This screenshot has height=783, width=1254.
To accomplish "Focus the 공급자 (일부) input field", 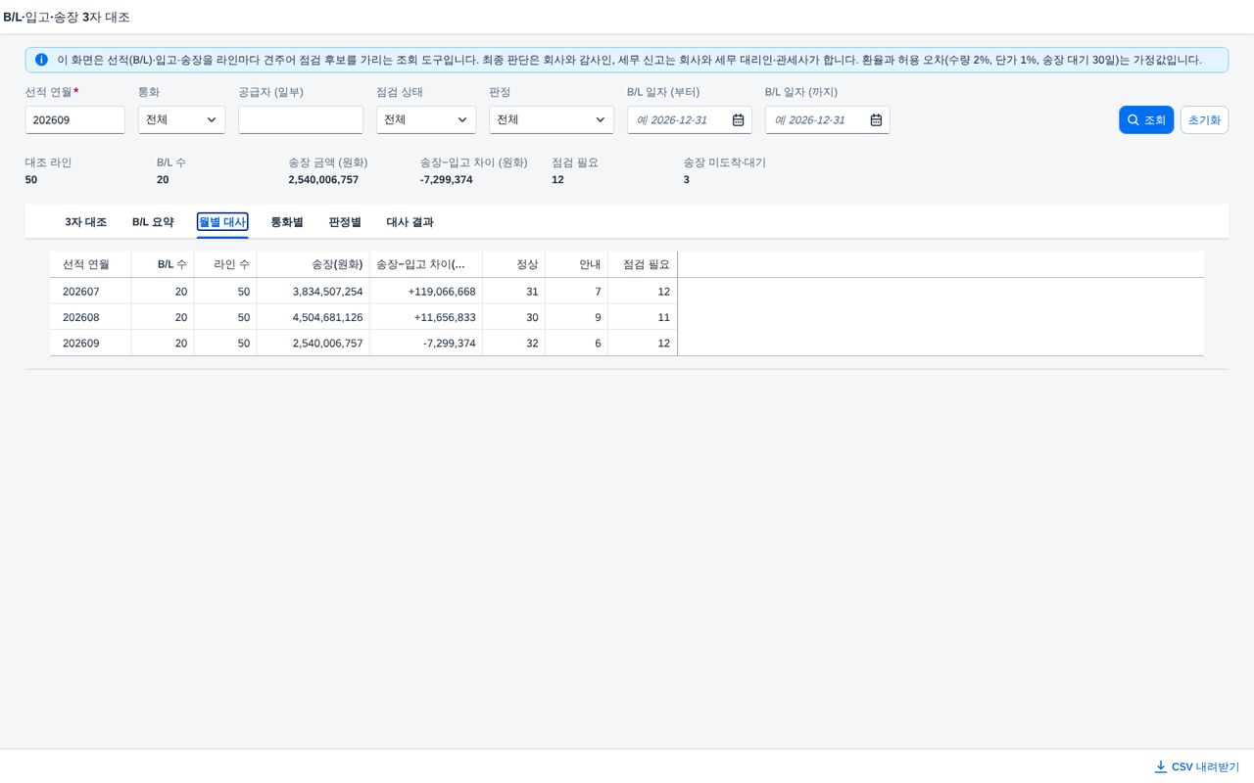I will 301,119.
